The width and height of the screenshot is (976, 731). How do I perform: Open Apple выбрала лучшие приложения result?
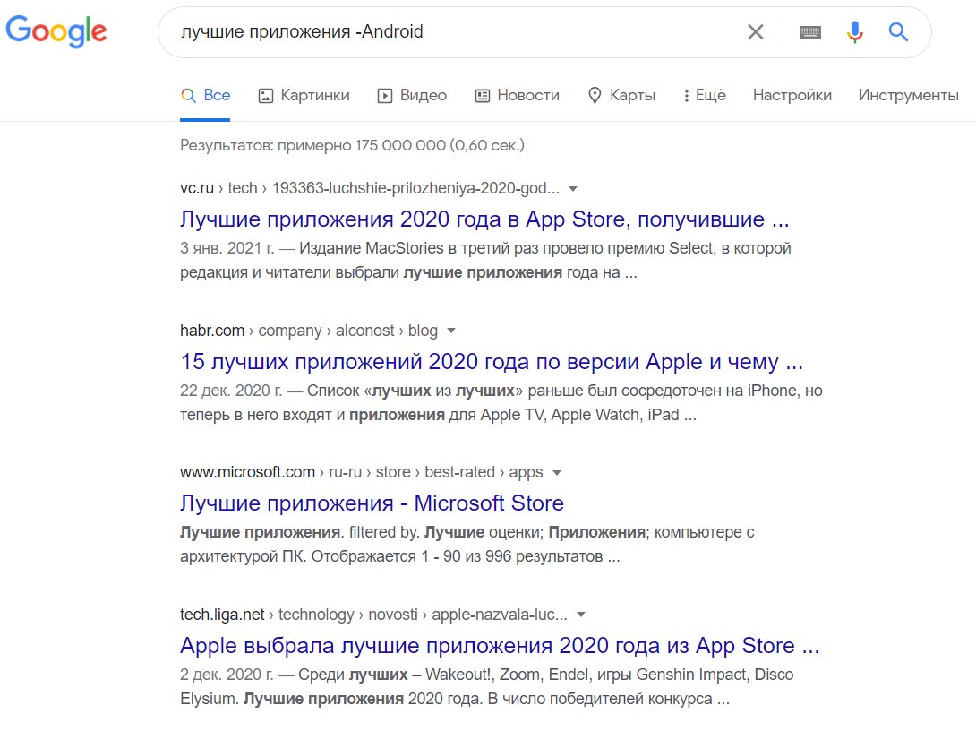[500, 646]
